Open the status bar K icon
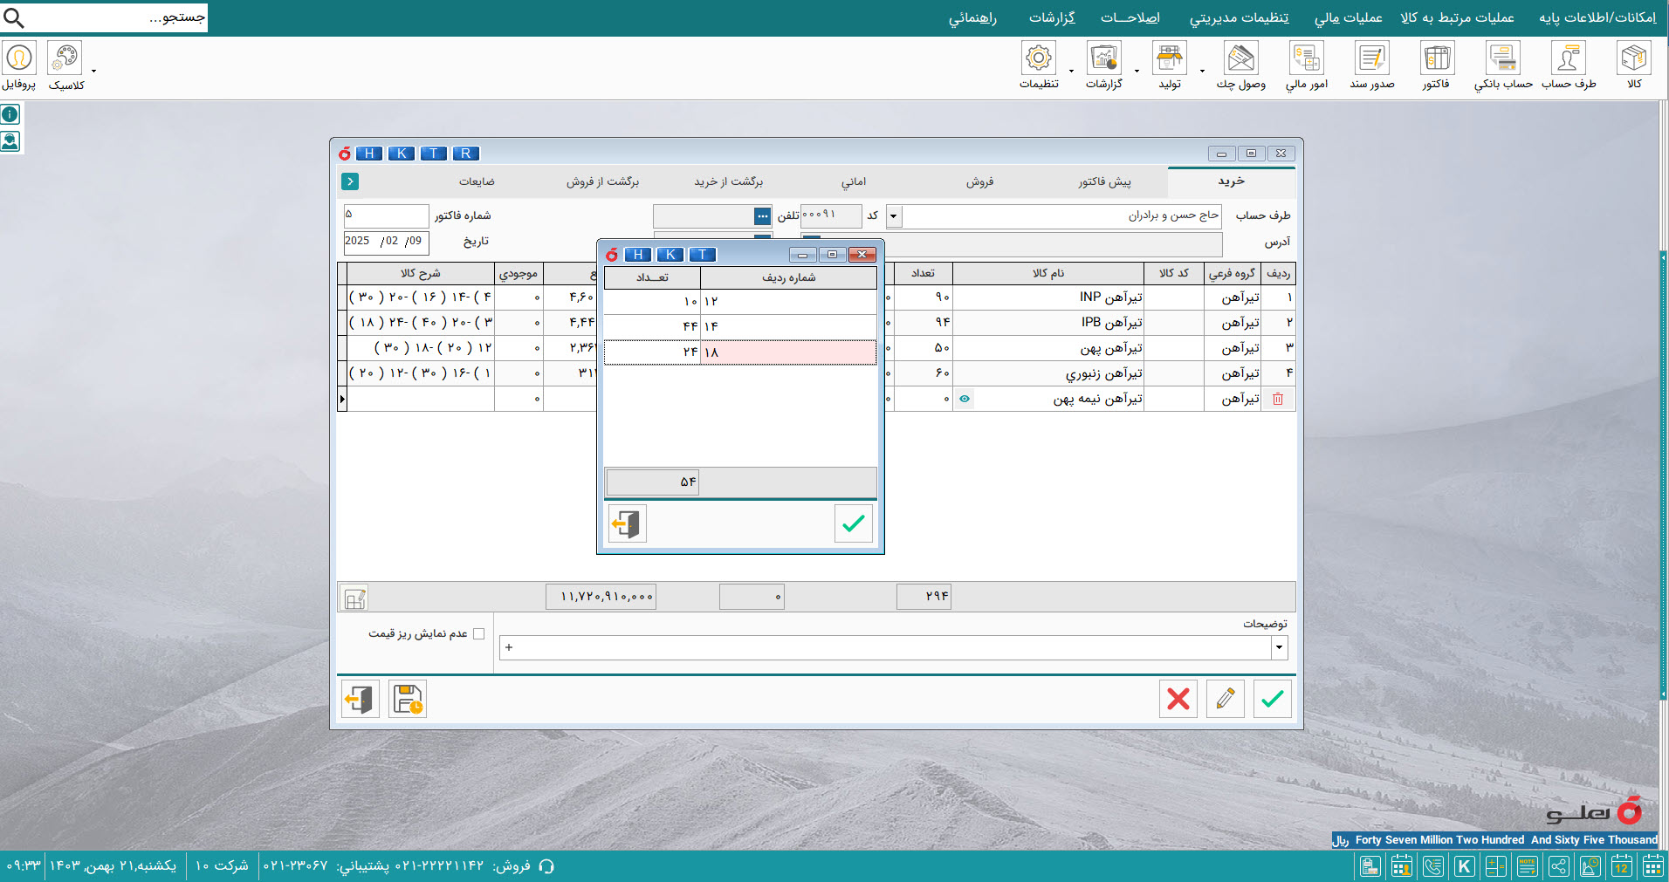1669x882 pixels. click(x=1465, y=866)
